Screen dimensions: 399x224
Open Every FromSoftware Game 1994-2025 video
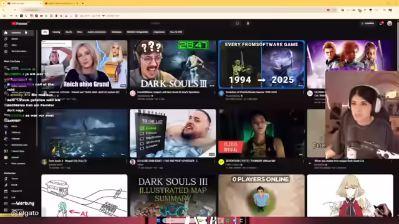point(262,64)
